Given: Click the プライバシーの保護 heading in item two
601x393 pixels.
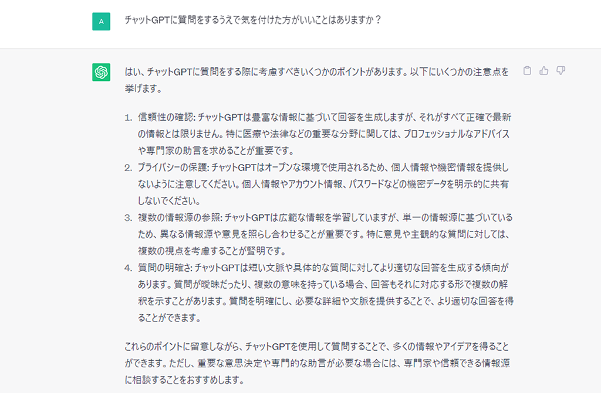Looking at the screenshot, I should (173, 168).
